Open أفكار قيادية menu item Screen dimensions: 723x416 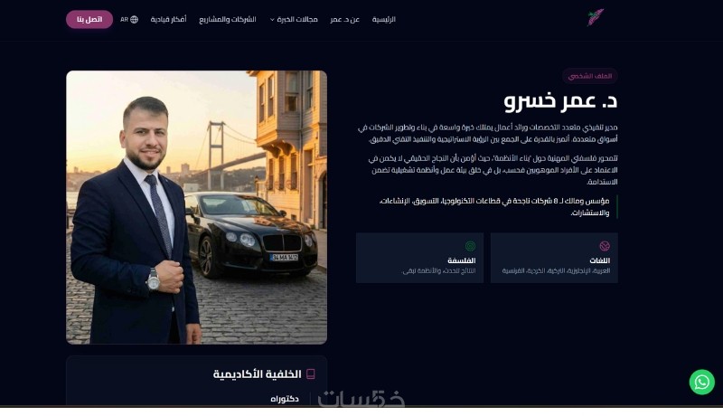pyautogui.click(x=168, y=19)
